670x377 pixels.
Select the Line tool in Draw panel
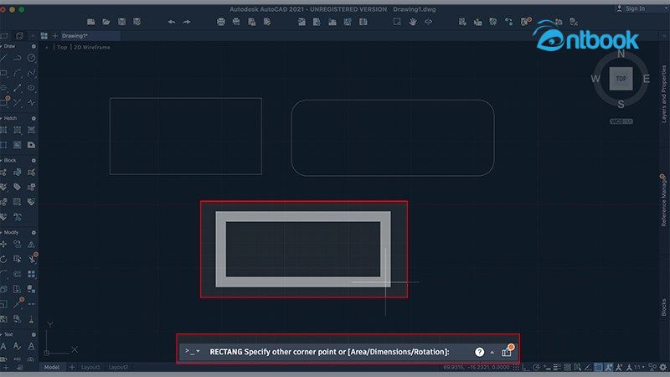pyautogui.click(x=4, y=58)
